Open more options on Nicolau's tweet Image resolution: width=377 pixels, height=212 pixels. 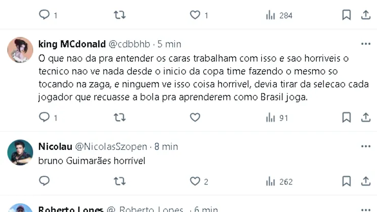[365, 146]
